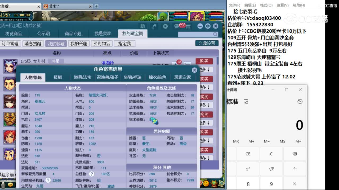339x190 pixels.
Task: Click the question mark beside 总经验
Action: pyautogui.click(x=91, y=174)
